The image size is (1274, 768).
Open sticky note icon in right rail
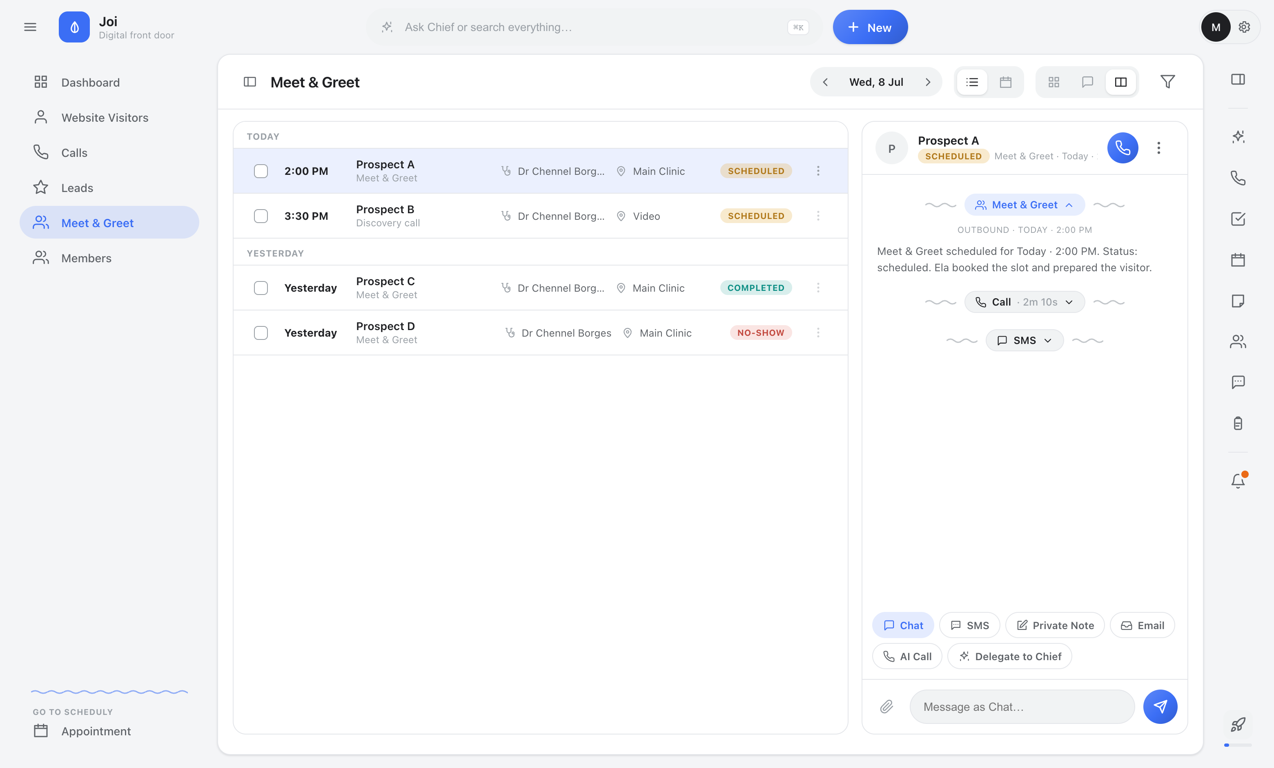coord(1238,301)
